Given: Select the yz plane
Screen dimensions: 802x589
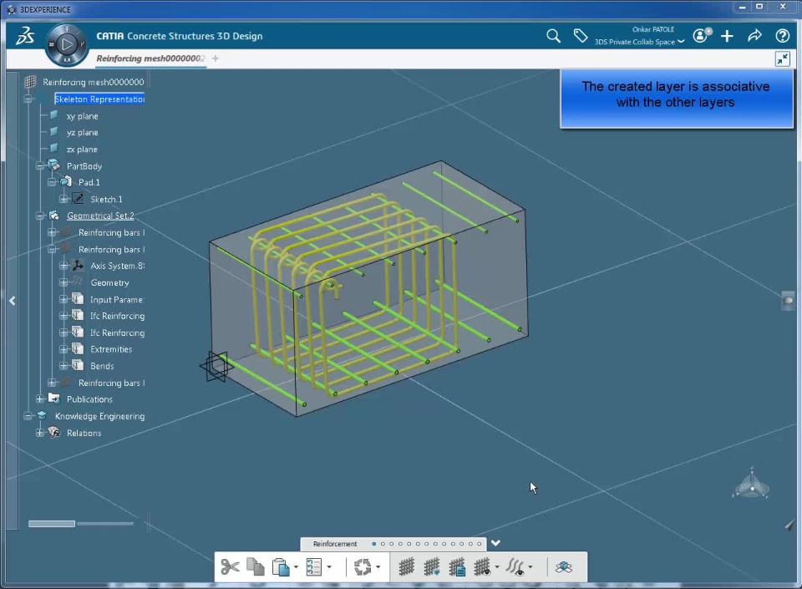Looking at the screenshot, I should (83, 133).
